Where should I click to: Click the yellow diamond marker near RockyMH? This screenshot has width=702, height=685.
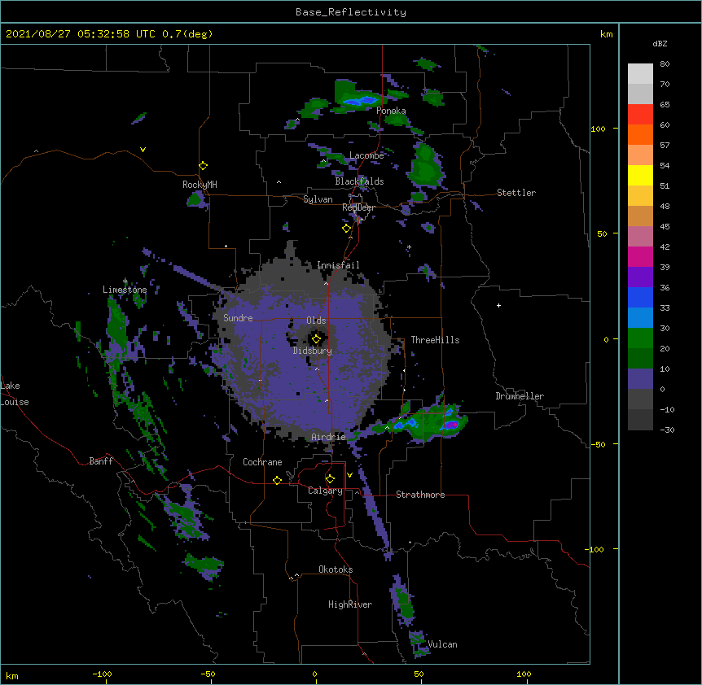pos(203,166)
